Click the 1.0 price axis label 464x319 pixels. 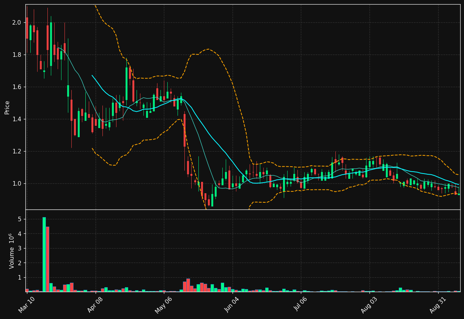[16, 183]
